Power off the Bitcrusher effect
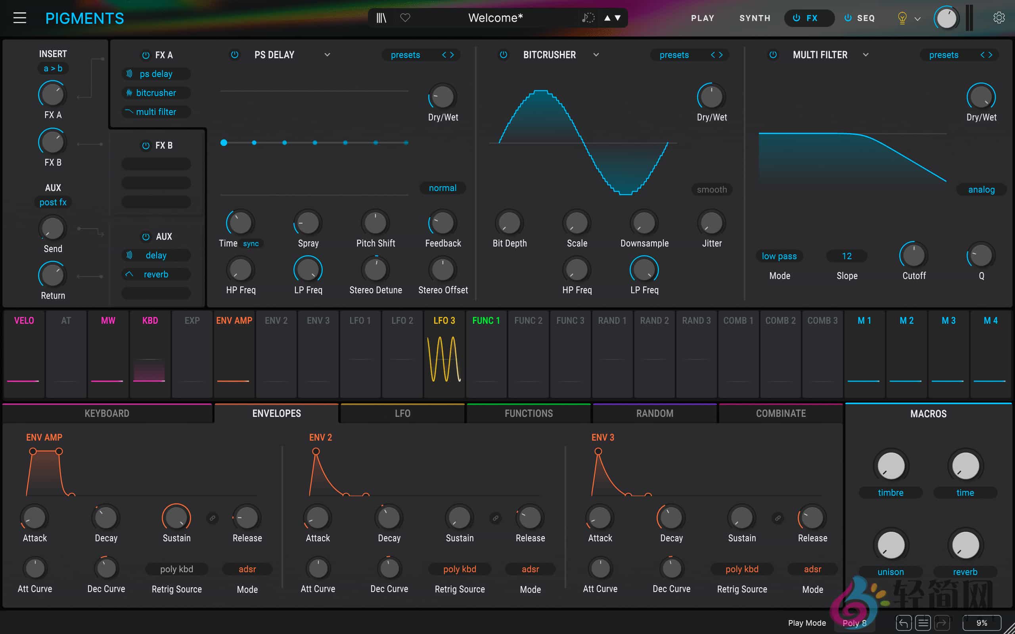 pos(503,55)
